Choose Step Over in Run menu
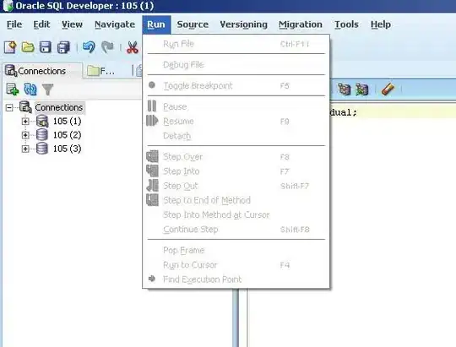The image size is (456, 347). (x=236, y=157)
